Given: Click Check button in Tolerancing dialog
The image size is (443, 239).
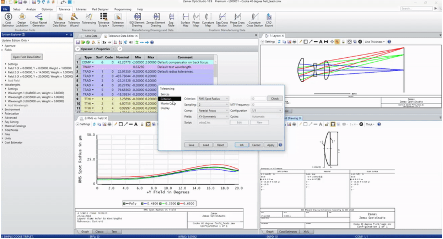Looking at the screenshot, I should coord(275,99).
